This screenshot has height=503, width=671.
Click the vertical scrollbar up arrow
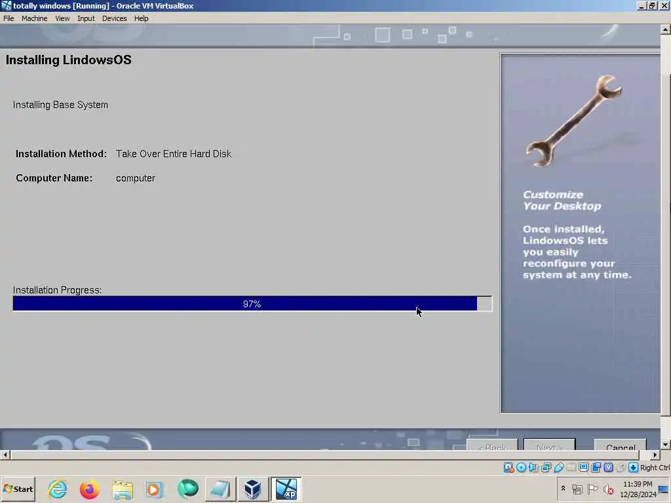pyautogui.click(x=665, y=29)
